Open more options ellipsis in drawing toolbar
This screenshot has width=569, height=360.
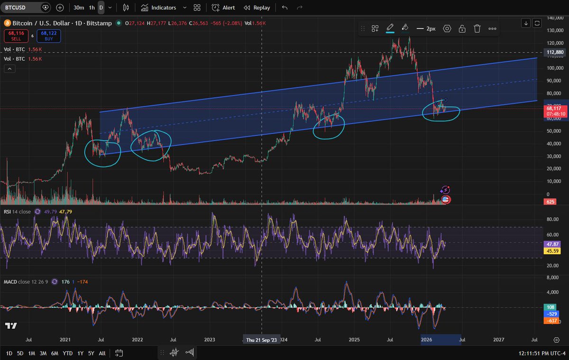(x=492, y=29)
